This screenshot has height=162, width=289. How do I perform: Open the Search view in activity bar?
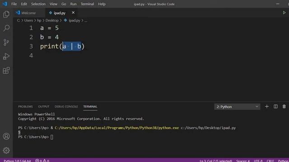point(6,28)
